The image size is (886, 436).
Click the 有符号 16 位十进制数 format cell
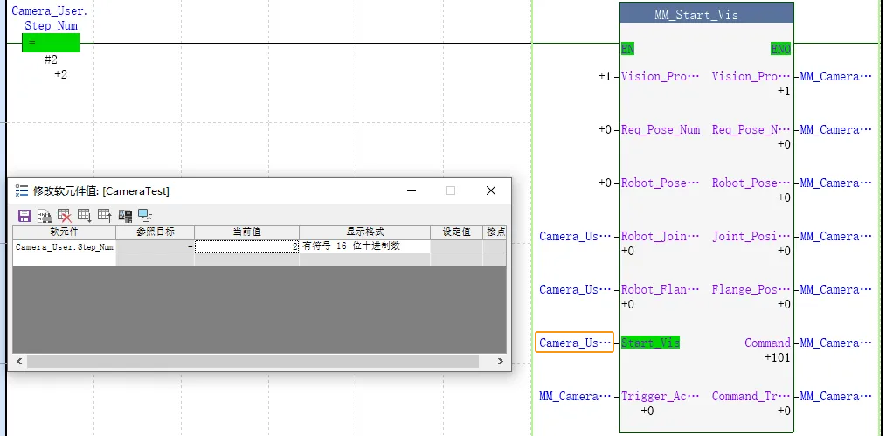[365, 246]
